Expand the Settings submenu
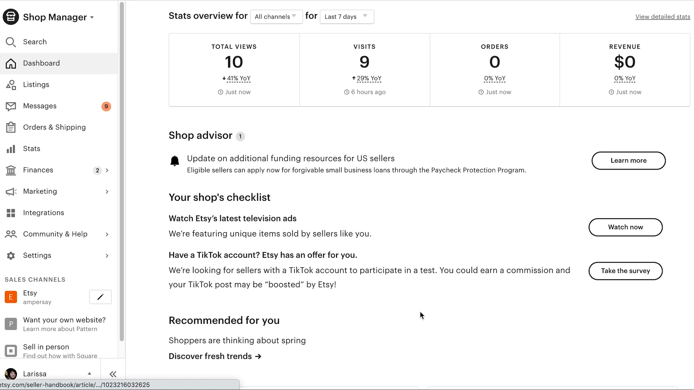Viewport: 694px width, 390px height. tap(107, 256)
